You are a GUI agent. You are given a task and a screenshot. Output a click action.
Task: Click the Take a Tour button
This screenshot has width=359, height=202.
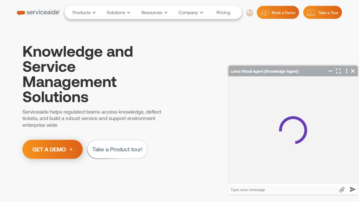323,13
